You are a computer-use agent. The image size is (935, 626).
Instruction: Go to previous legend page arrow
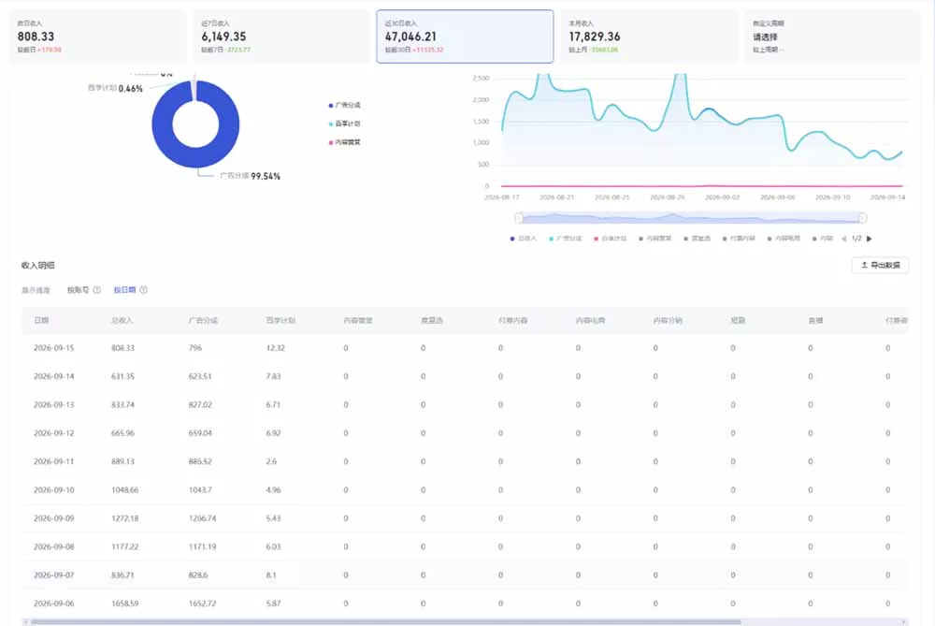843,239
